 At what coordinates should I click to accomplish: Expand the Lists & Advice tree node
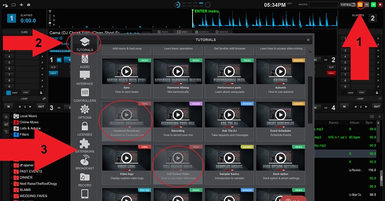coord(11,128)
